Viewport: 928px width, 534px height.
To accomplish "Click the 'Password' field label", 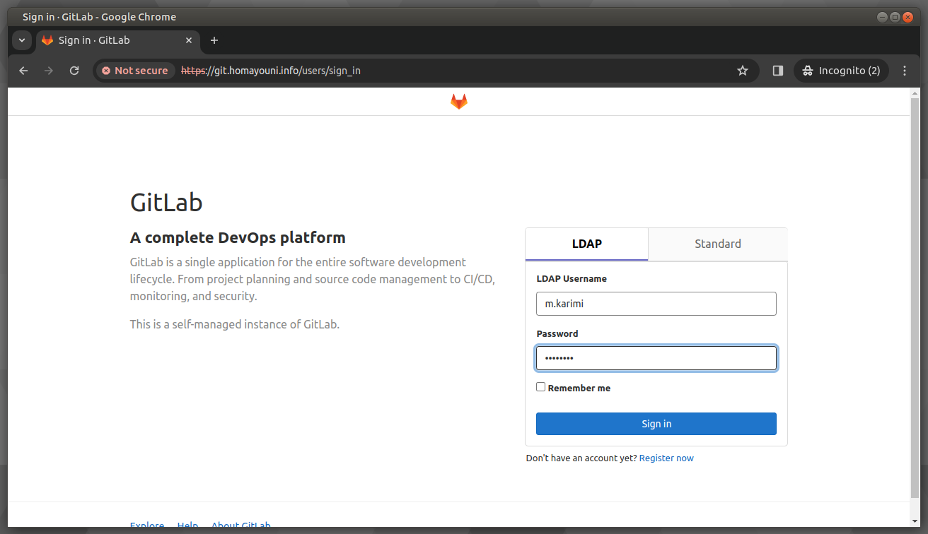I will tap(557, 333).
